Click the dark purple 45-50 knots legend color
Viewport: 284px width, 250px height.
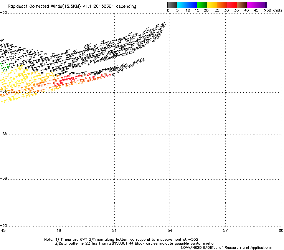click(262, 5)
